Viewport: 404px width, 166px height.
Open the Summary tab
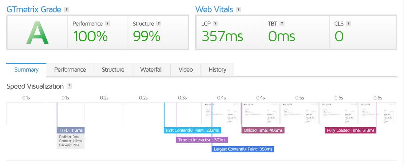coord(26,70)
